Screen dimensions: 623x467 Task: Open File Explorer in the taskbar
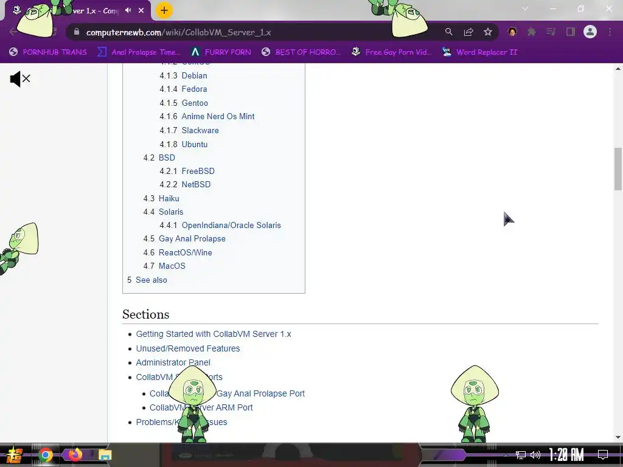[x=105, y=455]
